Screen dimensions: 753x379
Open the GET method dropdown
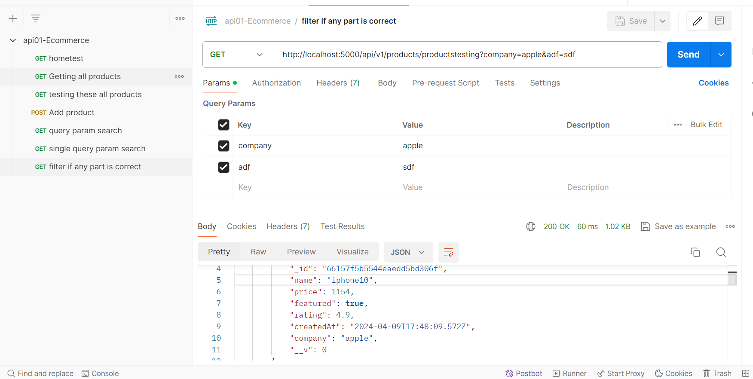point(236,55)
